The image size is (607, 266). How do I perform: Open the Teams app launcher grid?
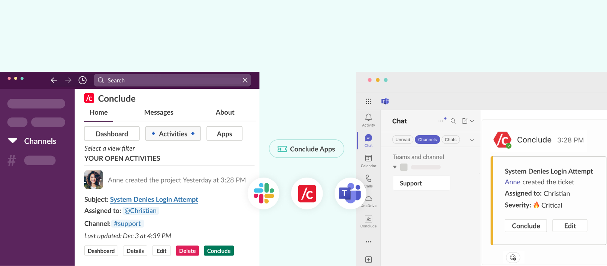click(369, 101)
